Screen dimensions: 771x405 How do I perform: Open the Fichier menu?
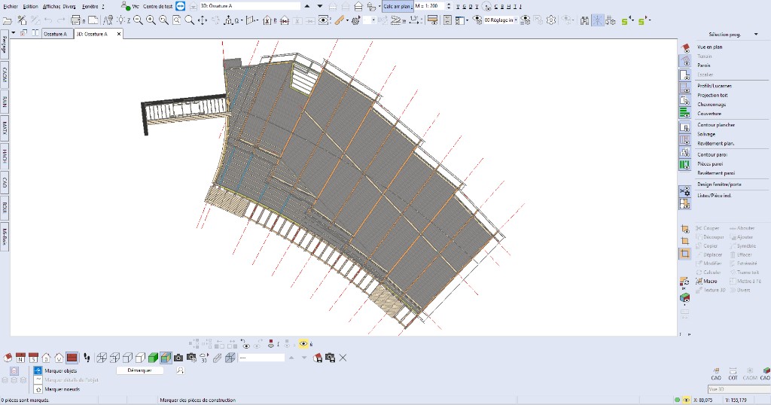click(x=11, y=6)
